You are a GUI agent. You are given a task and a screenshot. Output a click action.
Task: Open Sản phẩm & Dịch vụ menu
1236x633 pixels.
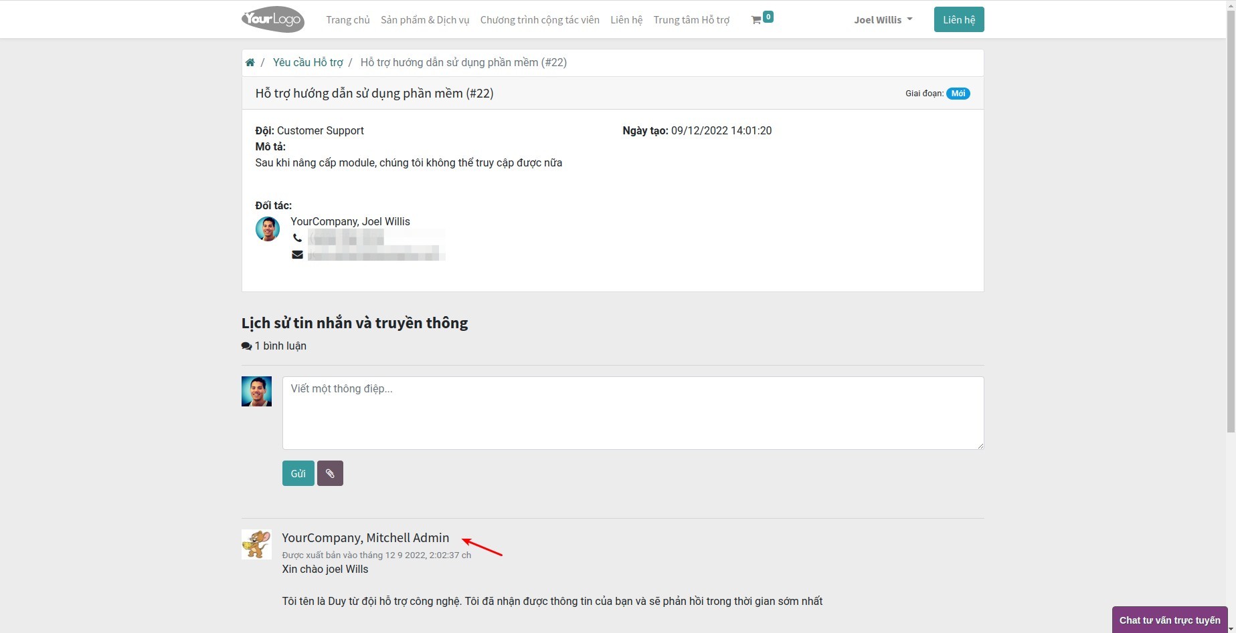pyautogui.click(x=425, y=20)
